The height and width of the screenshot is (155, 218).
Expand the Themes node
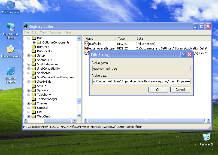pyautogui.click(x=29, y=103)
